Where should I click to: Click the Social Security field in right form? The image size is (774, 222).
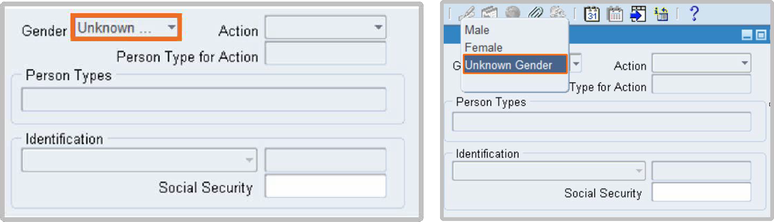click(x=701, y=192)
